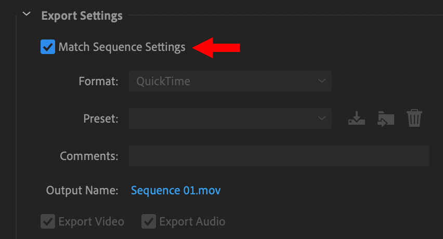Click the Export Video label text

(x=92, y=221)
